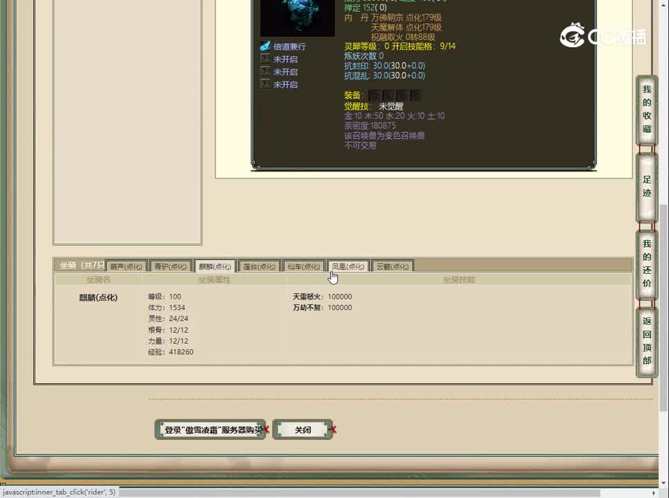
Task: Click the 力量: 12/12 attribute text
Action: (x=168, y=341)
